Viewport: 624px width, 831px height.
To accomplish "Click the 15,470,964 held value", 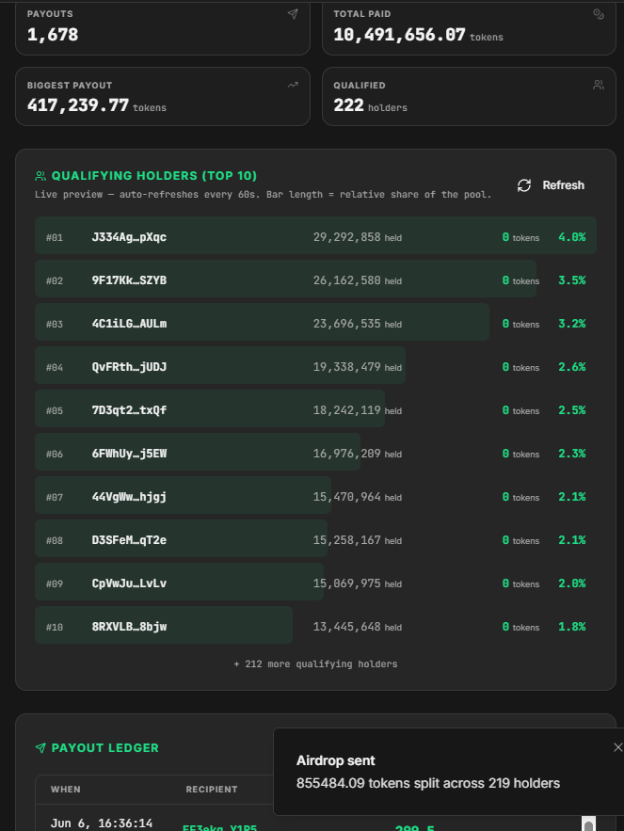I will (x=358, y=497).
